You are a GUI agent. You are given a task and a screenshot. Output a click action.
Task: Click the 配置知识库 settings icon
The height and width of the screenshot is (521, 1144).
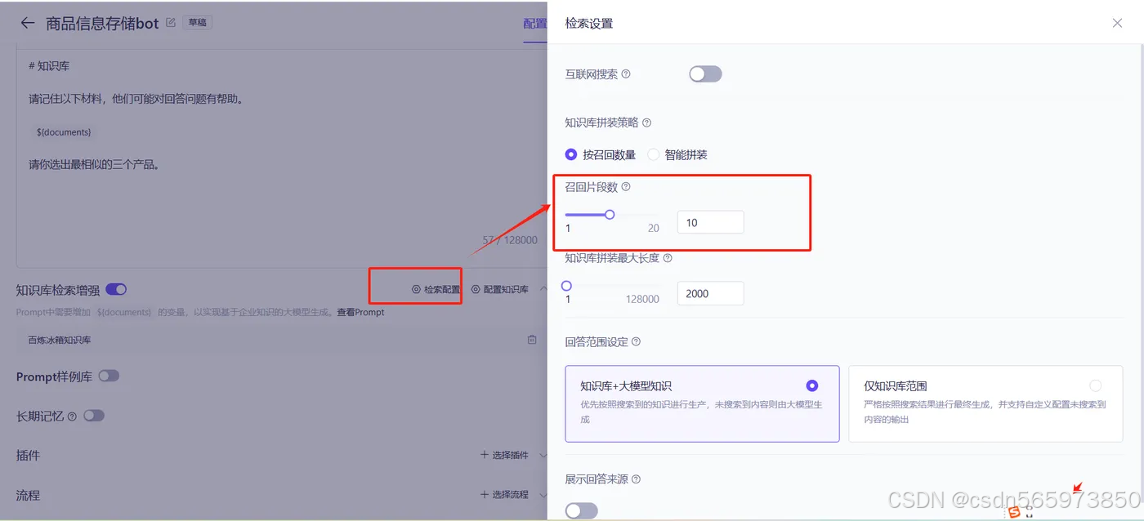(x=476, y=288)
